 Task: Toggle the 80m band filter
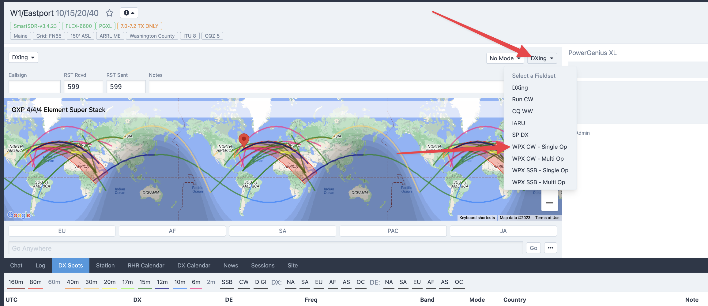(36, 282)
